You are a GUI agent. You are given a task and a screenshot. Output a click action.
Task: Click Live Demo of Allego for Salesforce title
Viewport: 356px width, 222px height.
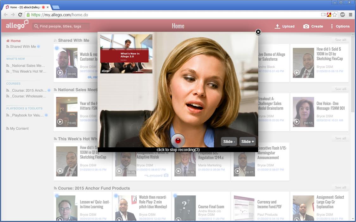[272, 57]
